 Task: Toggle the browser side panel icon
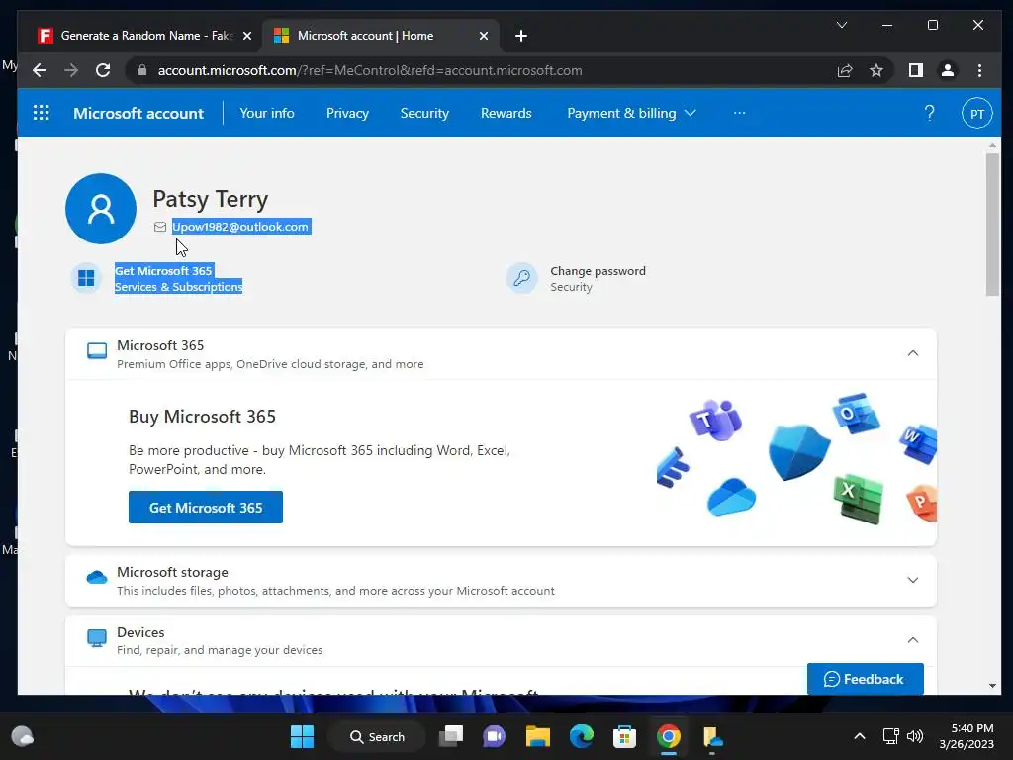click(x=915, y=70)
